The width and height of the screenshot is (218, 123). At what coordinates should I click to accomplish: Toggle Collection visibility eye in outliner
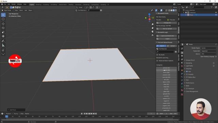(x=216, y=13)
